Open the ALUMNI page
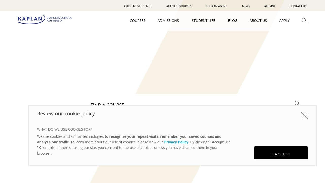 click(269, 6)
